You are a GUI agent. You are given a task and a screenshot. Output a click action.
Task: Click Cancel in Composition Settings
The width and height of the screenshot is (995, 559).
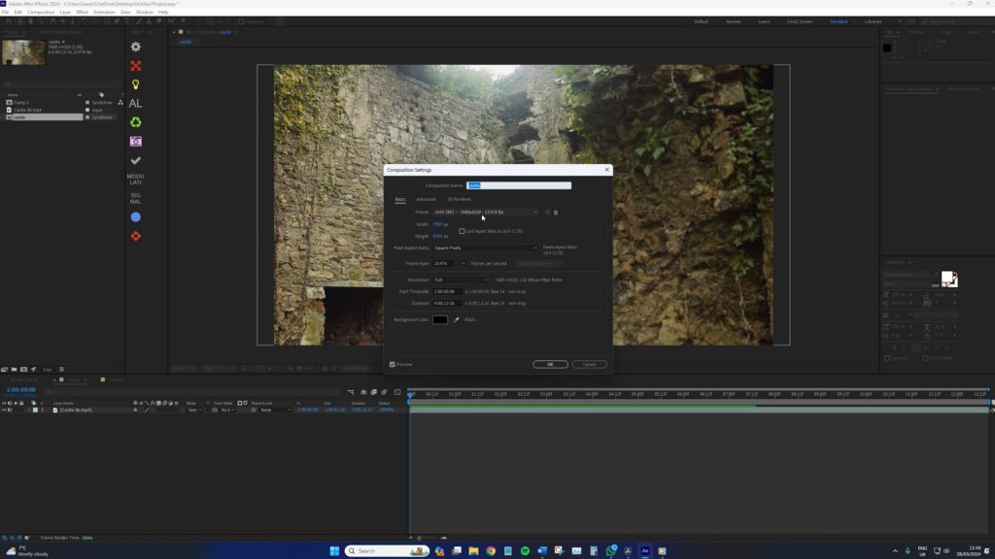(x=589, y=365)
